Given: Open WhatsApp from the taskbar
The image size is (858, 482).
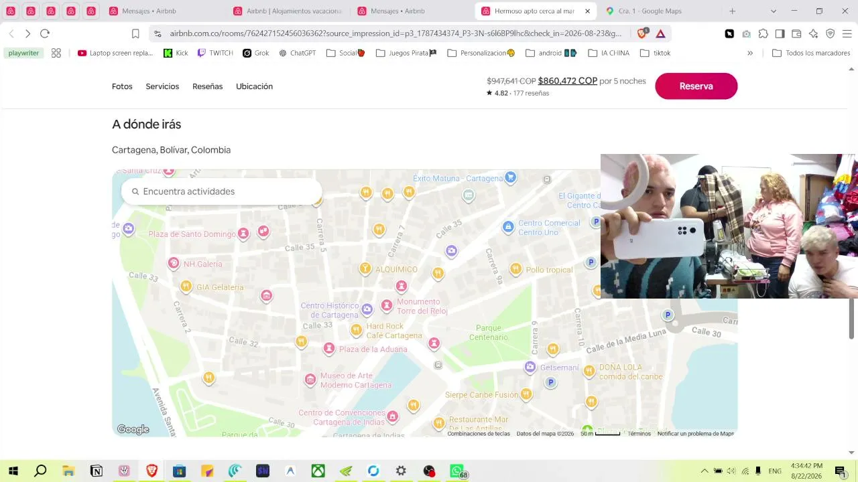Looking at the screenshot, I should [457, 471].
